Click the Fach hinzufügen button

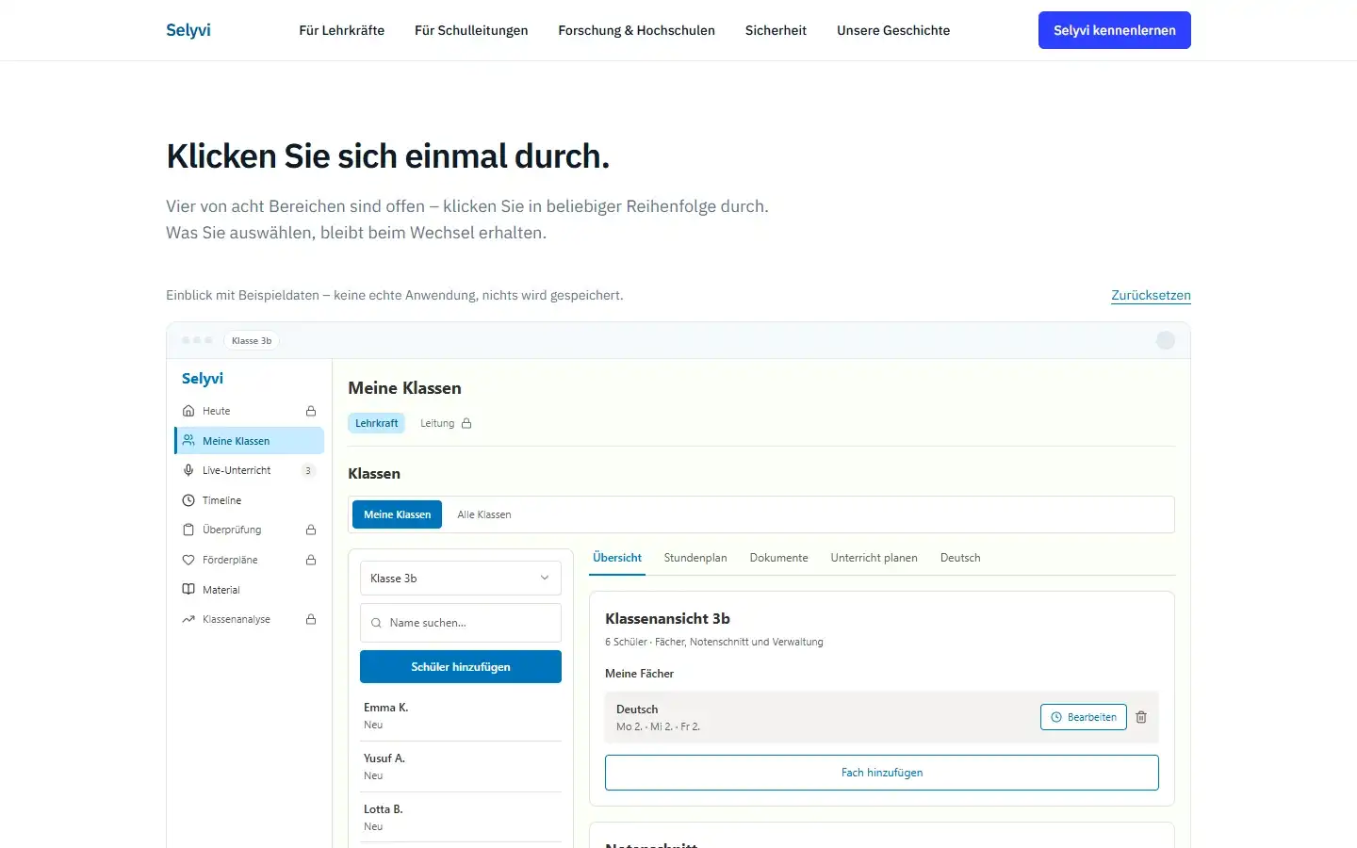coord(882,773)
